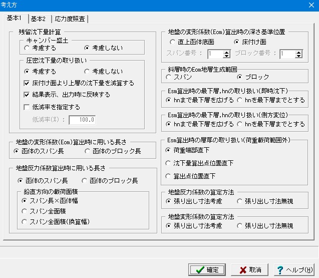Image resolution: width=319 pixels, height=278 pixels.
Task: Select hnを最下層までとする for 即時沈下
Action: pos(271,100)
